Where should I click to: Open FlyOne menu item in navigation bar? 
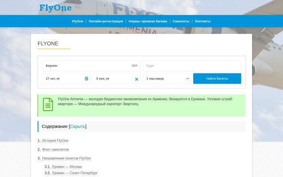78,21
